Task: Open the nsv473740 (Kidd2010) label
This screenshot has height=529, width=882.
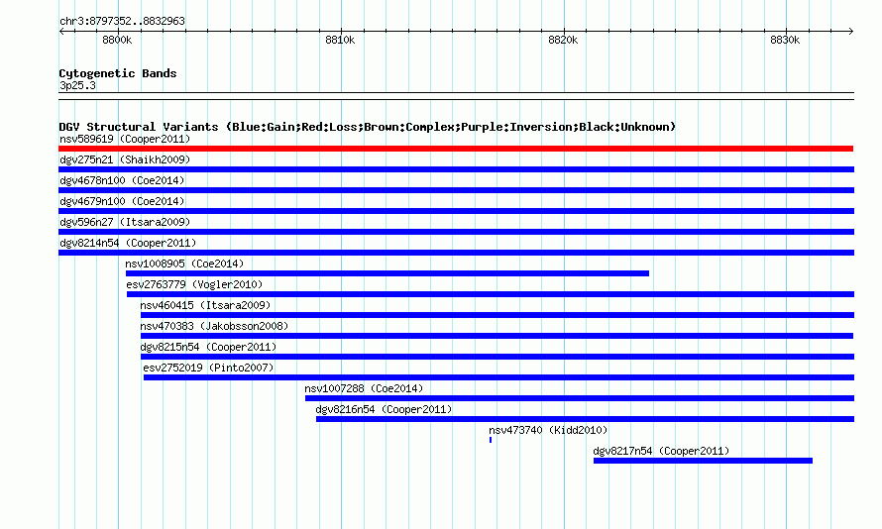Action: click(548, 430)
